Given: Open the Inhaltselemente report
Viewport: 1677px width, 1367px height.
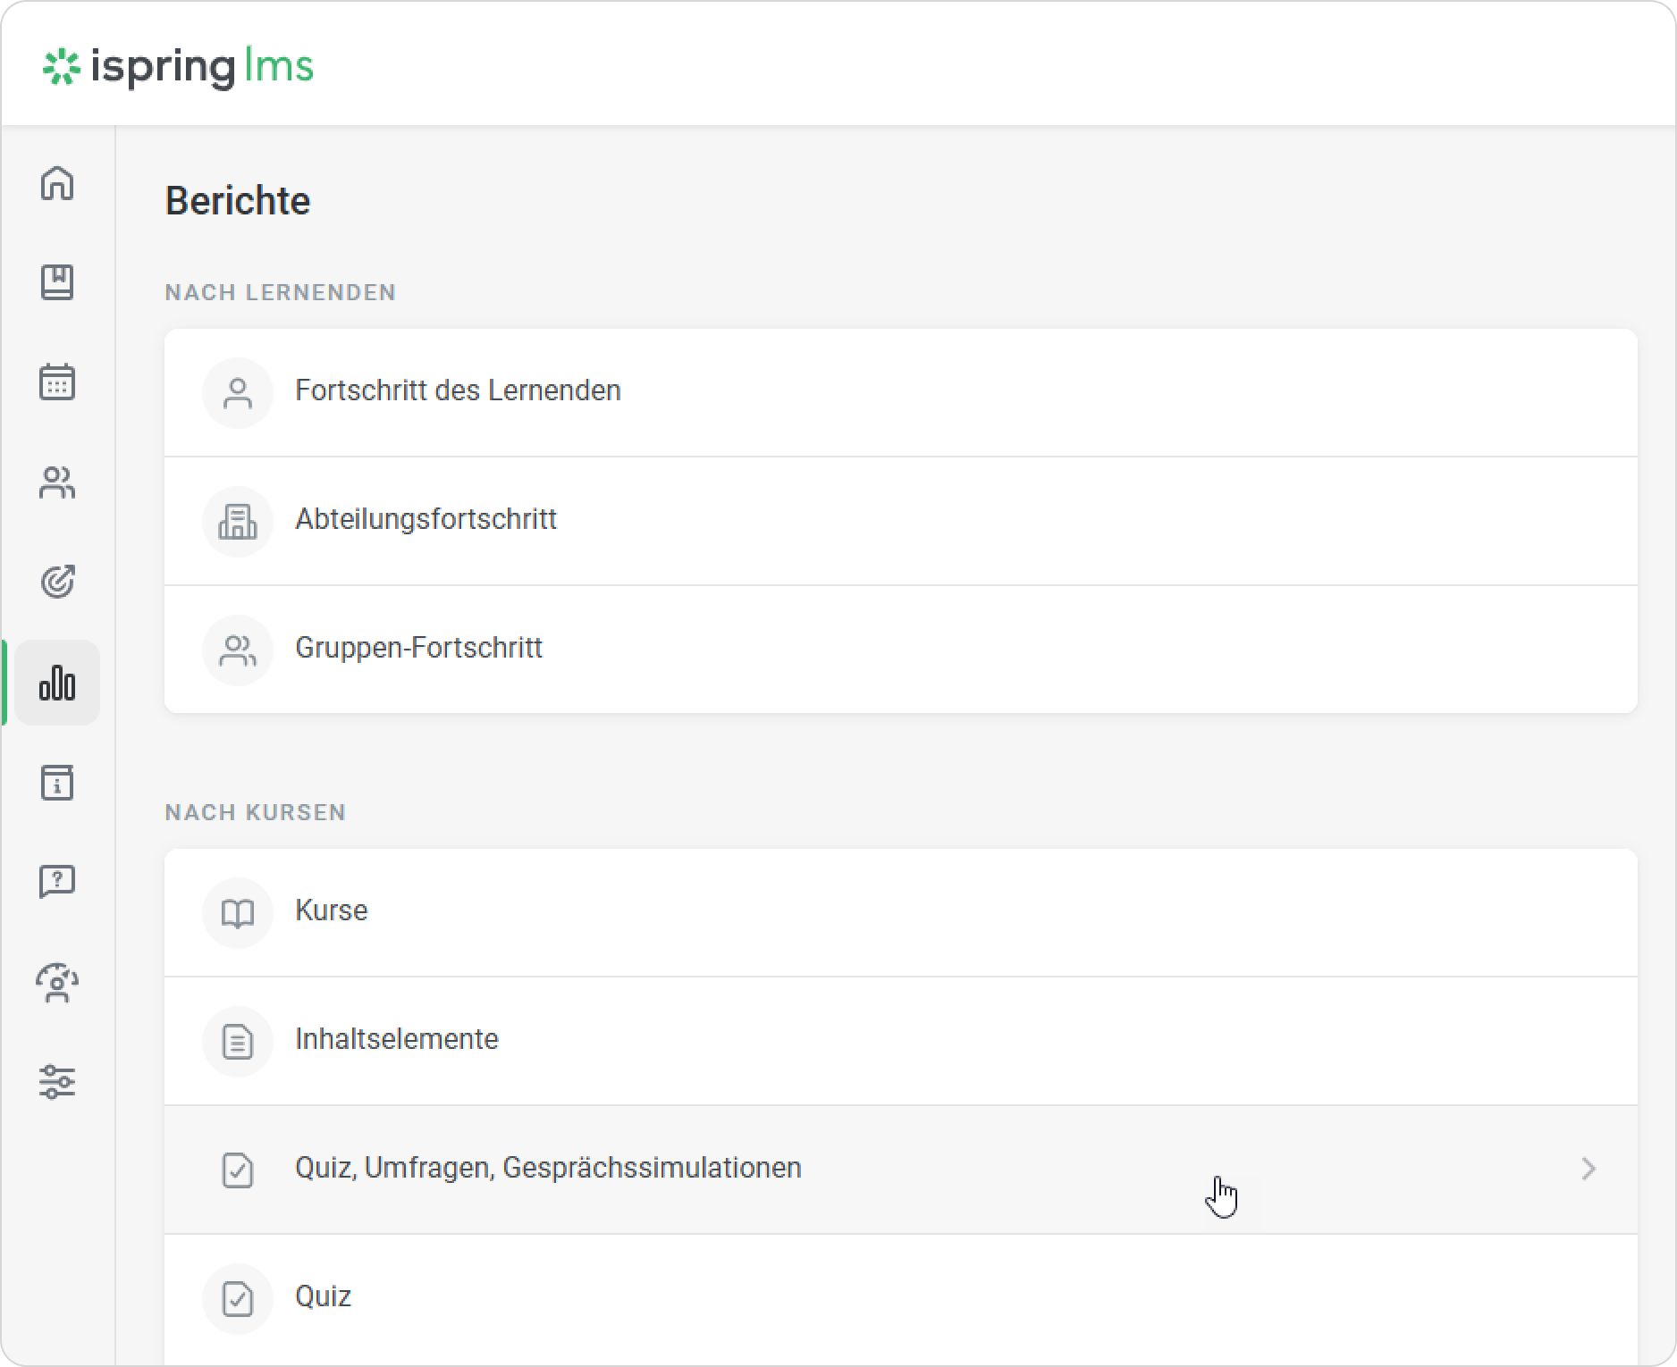Looking at the screenshot, I should pyautogui.click(x=397, y=1040).
